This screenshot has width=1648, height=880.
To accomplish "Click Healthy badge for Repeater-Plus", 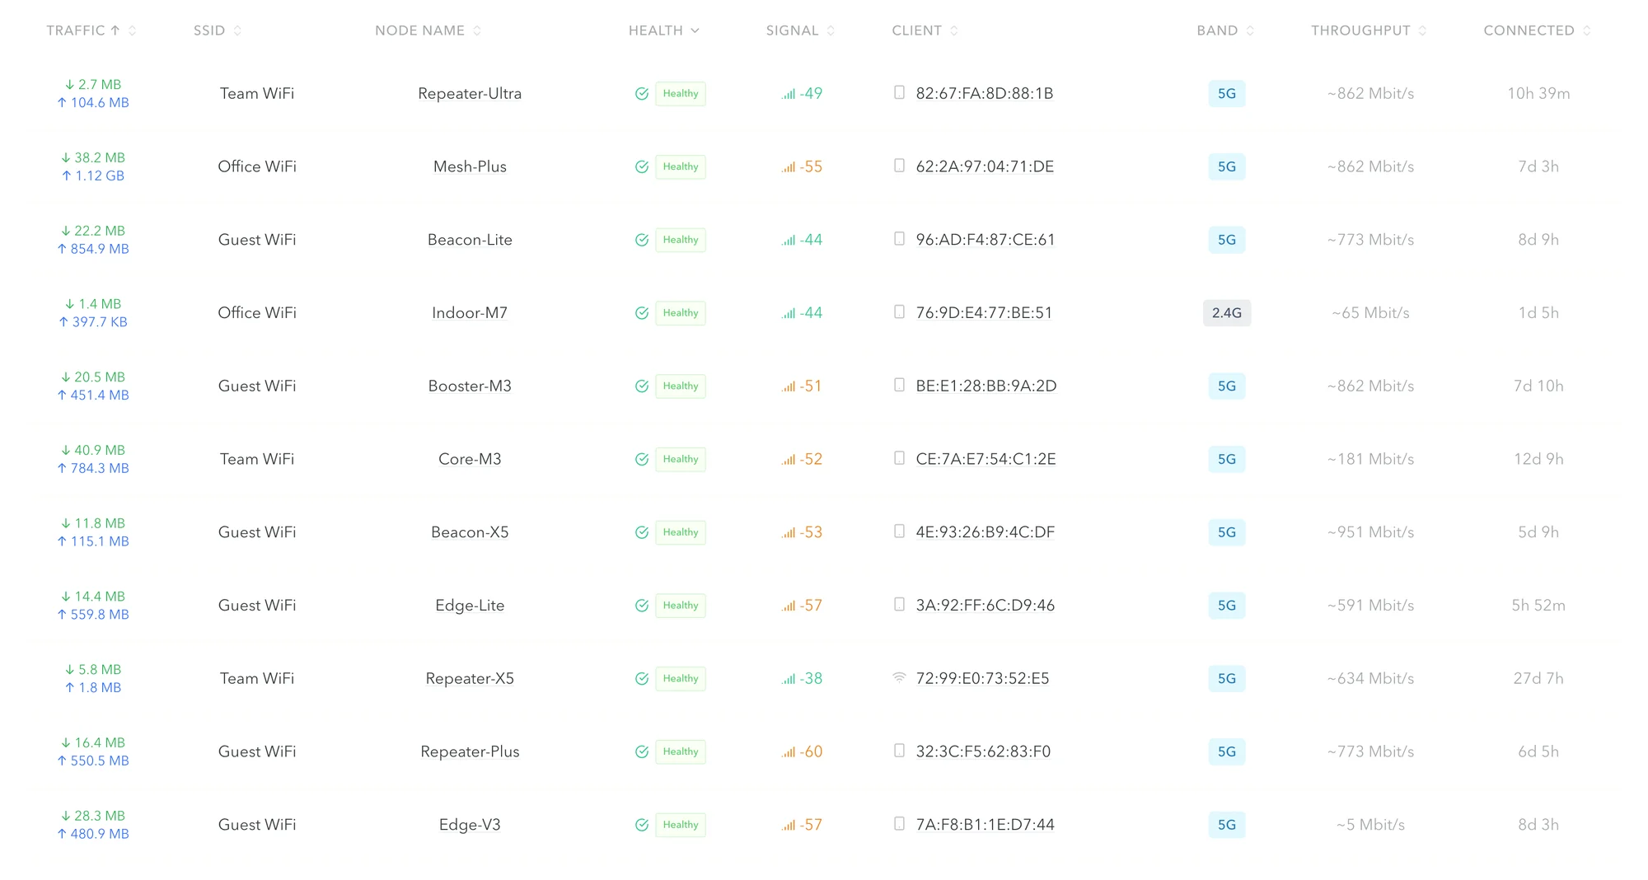I will (x=681, y=751).
